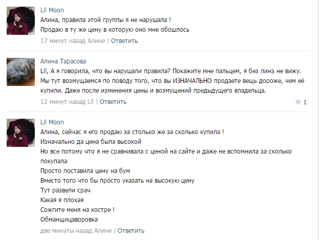Click the like count number 1
The height and width of the screenshot is (240, 323).
305,102
